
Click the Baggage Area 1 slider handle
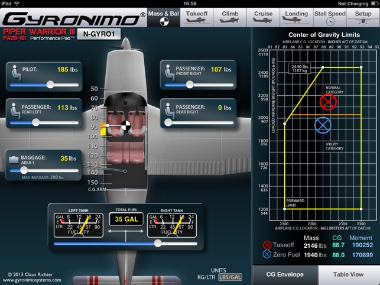[24, 170]
